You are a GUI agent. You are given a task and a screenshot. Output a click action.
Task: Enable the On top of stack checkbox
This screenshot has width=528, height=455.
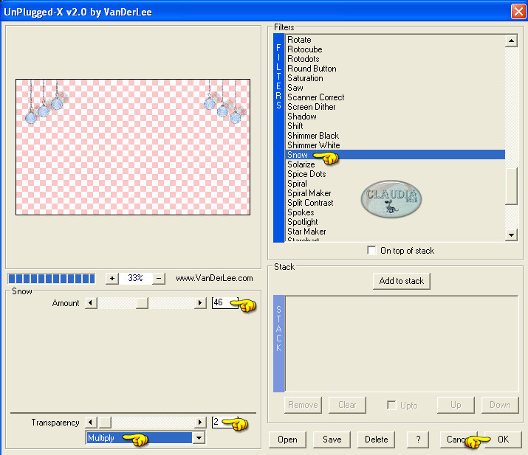(371, 251)
